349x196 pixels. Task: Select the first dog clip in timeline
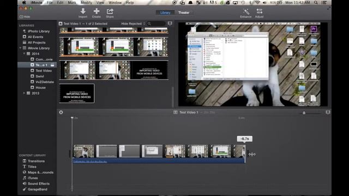pos(83,151)
